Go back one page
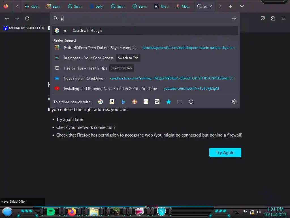The image size is (290, 218). [7, 18]
